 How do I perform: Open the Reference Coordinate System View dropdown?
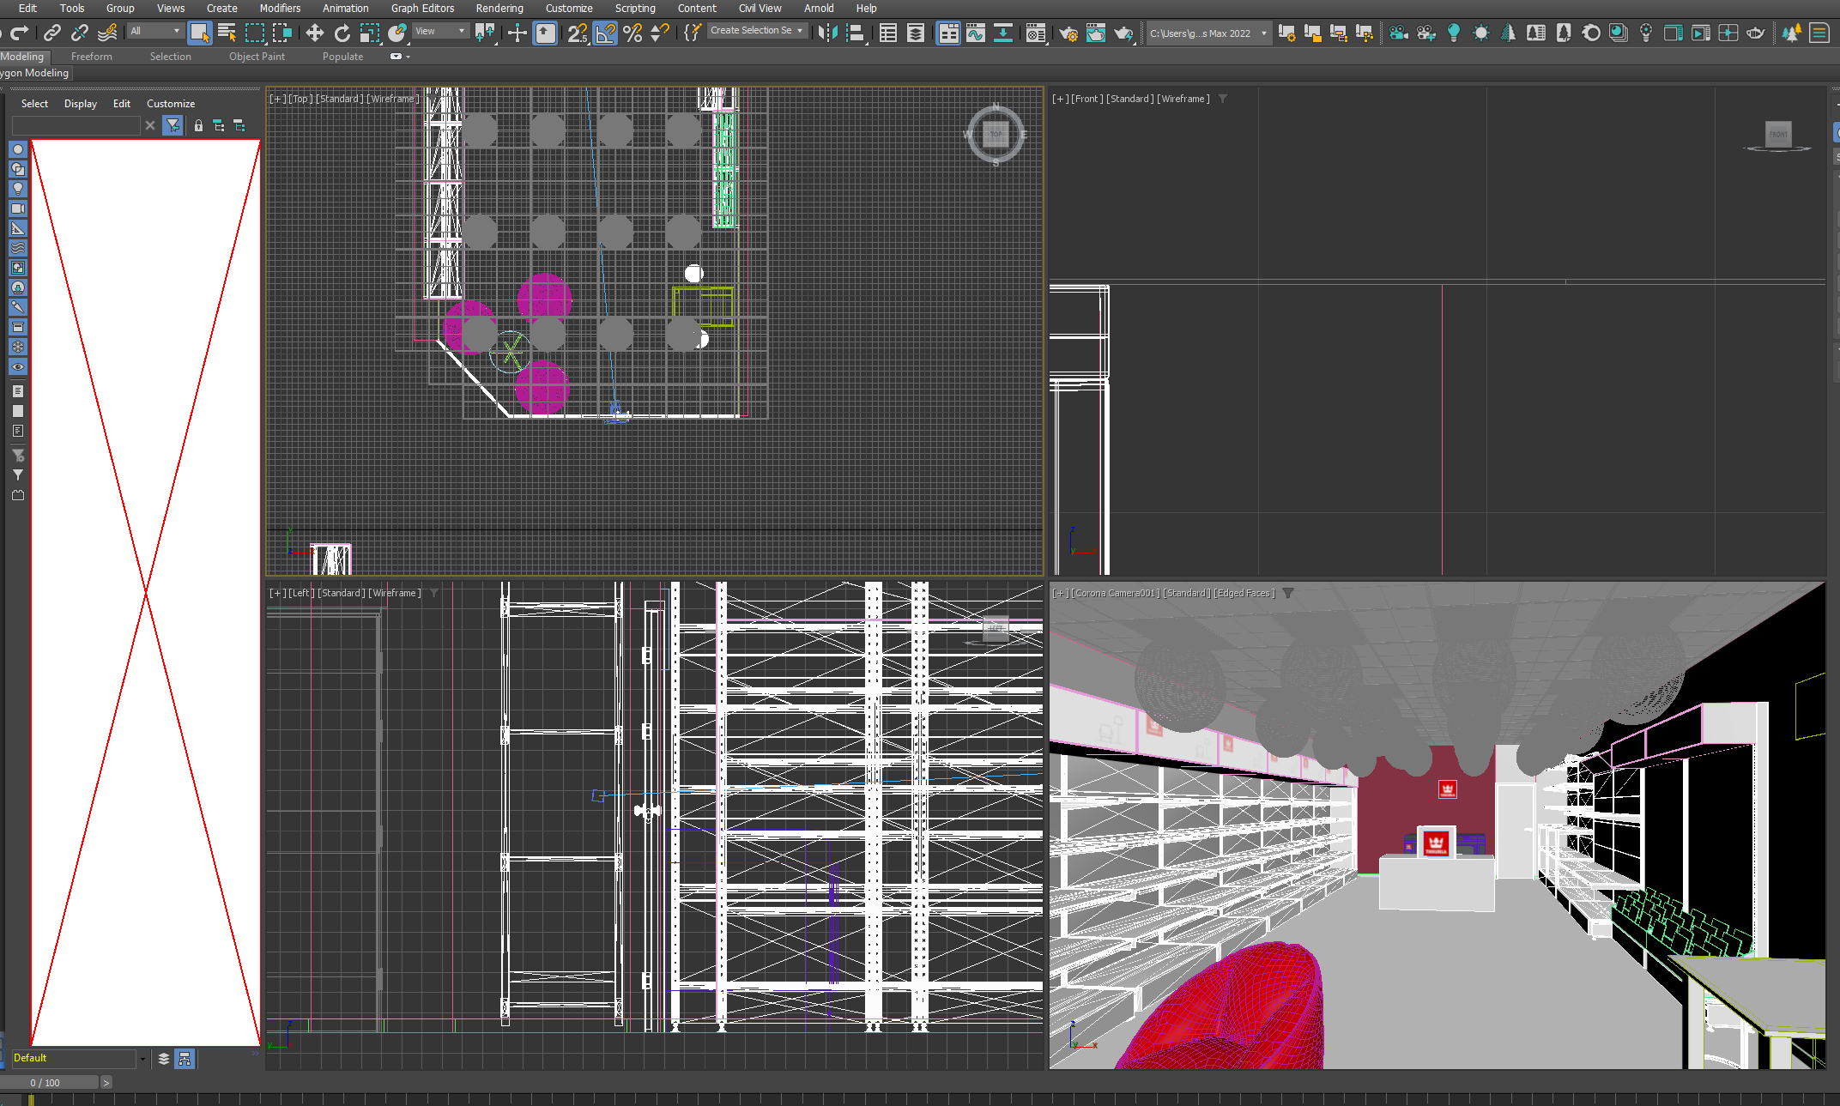click(x=440, y=31)
